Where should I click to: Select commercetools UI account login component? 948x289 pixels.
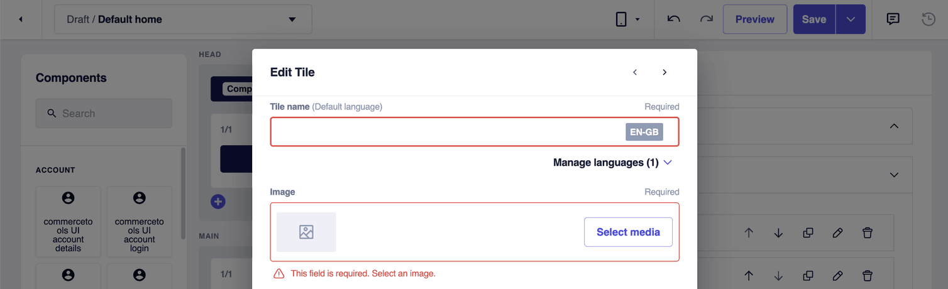pyautogui.click(x=139, y=222)
